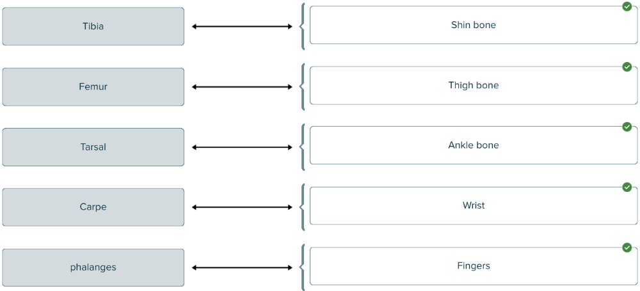Pick the Carpe term box
Screen dimensions: 640x291
point(93,207)
